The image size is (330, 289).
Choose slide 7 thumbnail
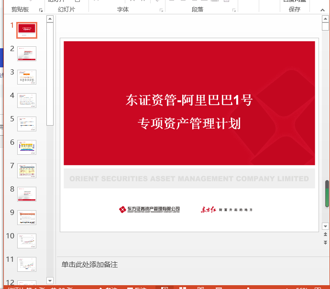[27, 171]
